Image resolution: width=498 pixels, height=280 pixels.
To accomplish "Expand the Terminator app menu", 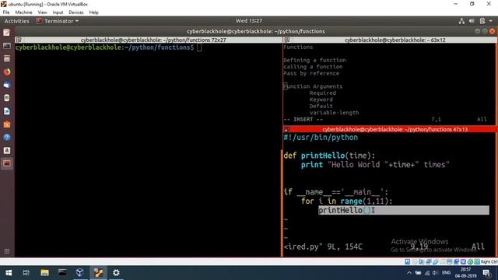I will coord(58,21).
